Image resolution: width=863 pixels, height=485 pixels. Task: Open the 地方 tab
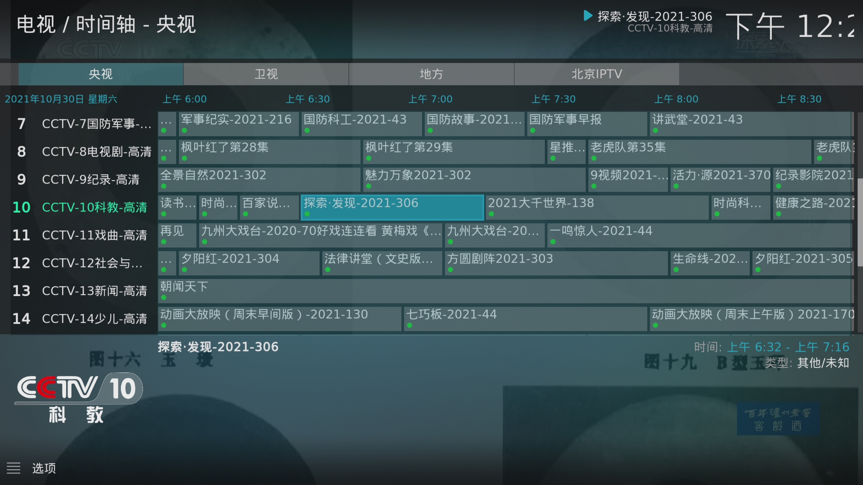[431, 74]
